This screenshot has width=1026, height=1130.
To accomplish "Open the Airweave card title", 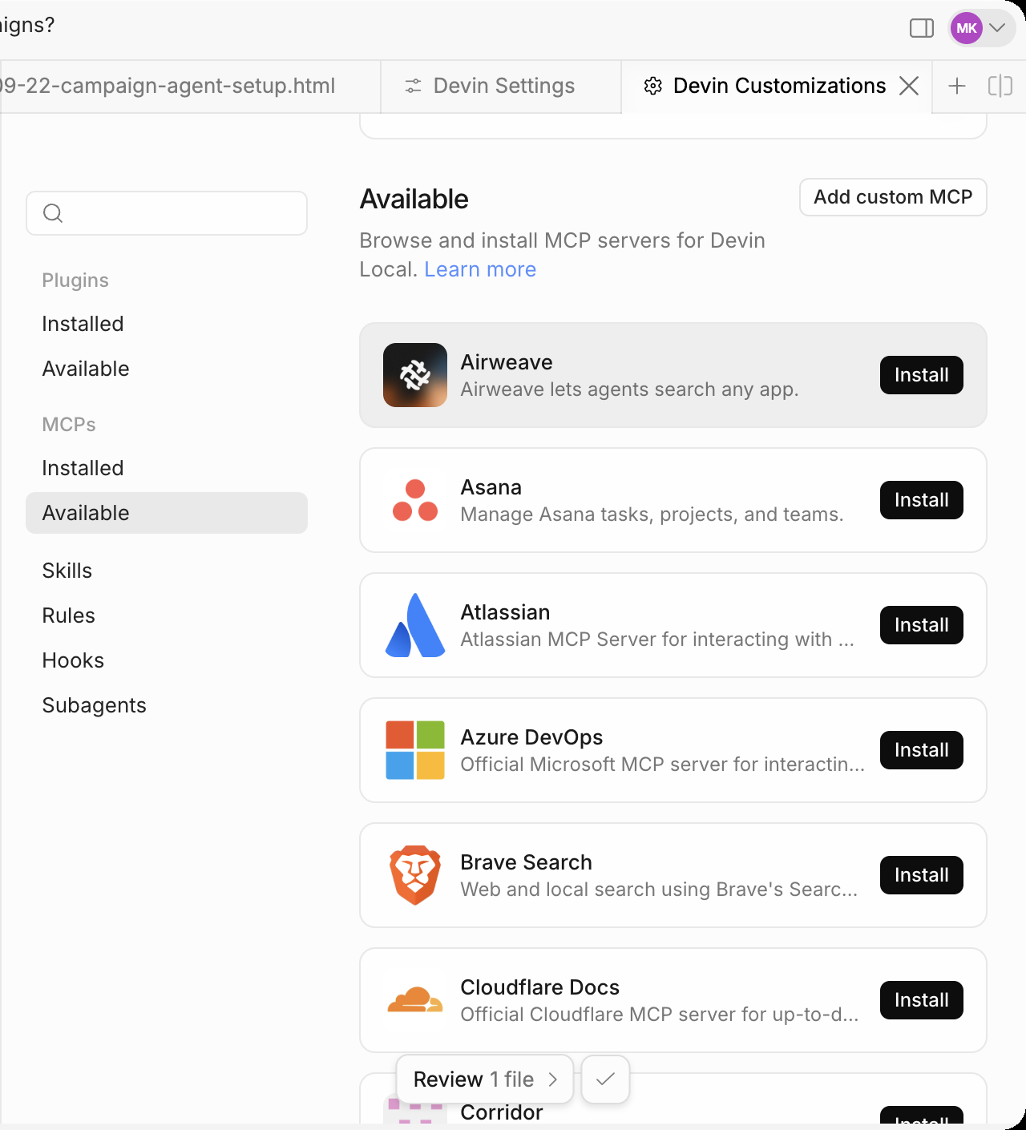I will pyautogui.click(x=507, y=362).
